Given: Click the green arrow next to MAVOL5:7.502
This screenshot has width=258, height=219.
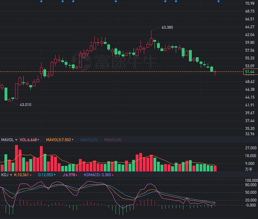Looking at the screenshot, I should coord(73,140).
